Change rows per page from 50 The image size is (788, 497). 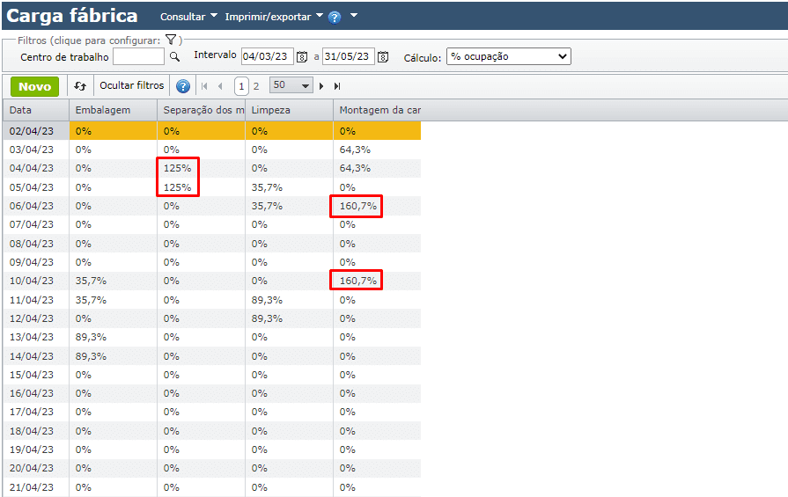pyautogui.click(x=291, y=85)
